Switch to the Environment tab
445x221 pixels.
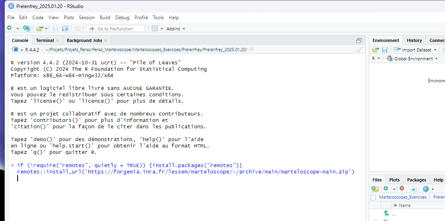[386, 40]
